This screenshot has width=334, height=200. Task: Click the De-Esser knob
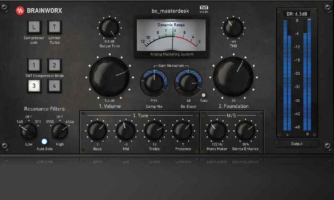pyautogui.click(x=188, y=82)
